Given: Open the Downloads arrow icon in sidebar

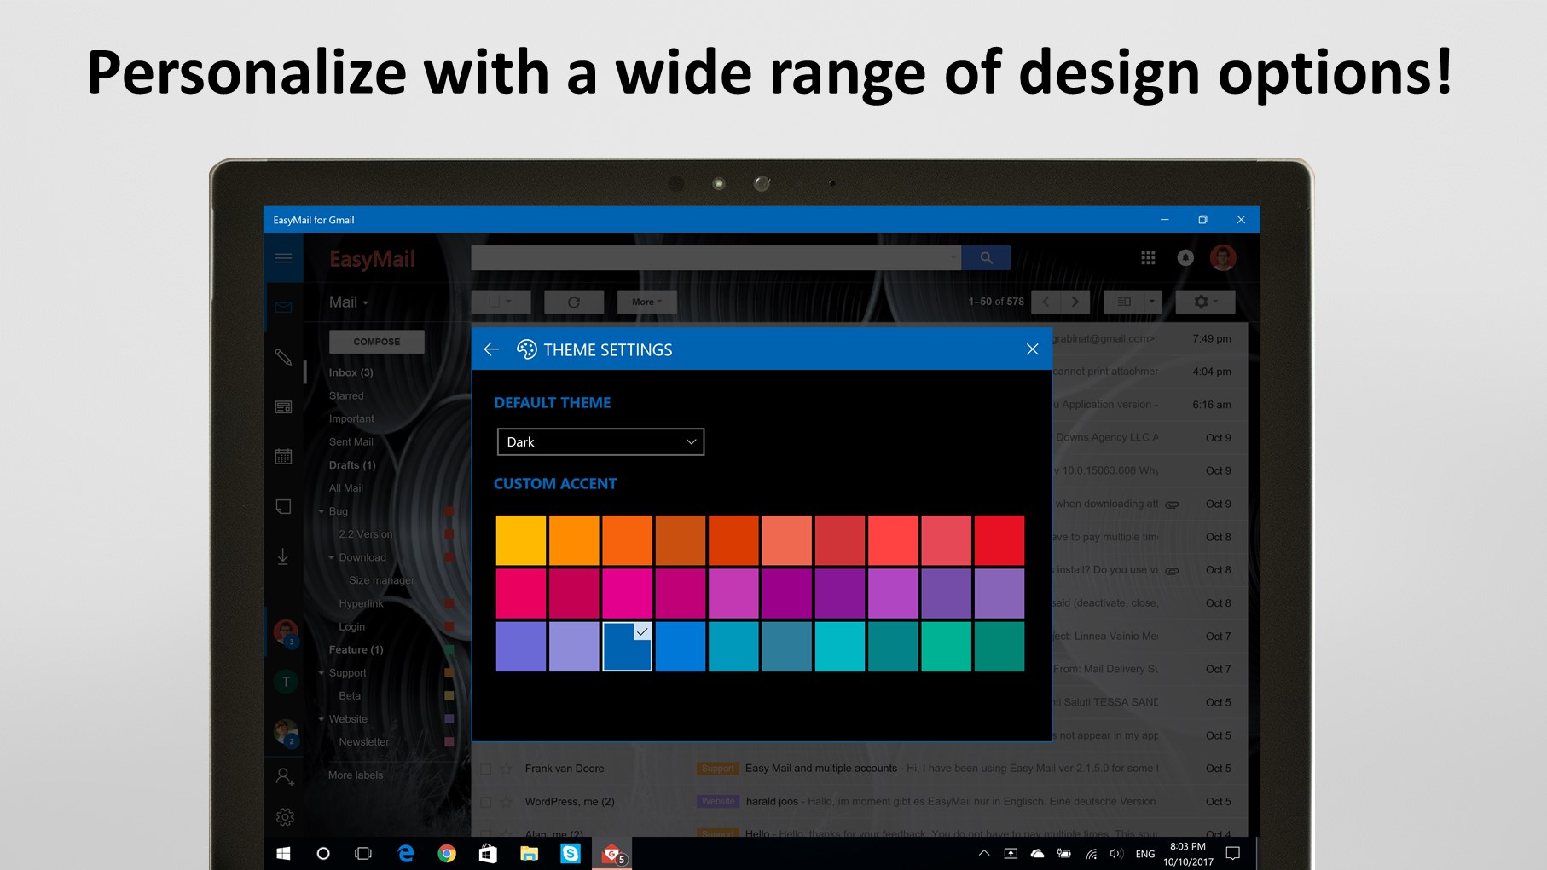Looking at the screenshot, I should point(283,556).
